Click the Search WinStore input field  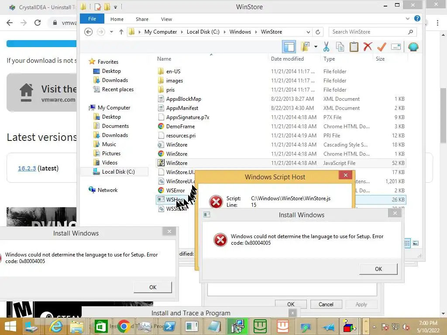(x=373, y=32)
